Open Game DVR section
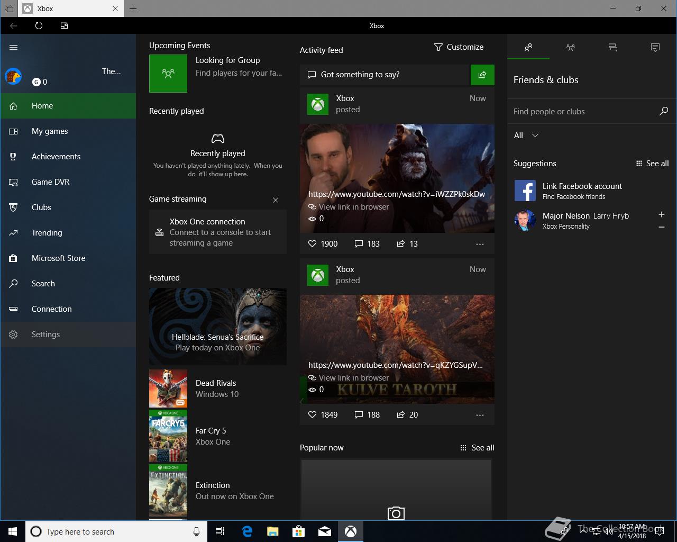 (68, 182)
